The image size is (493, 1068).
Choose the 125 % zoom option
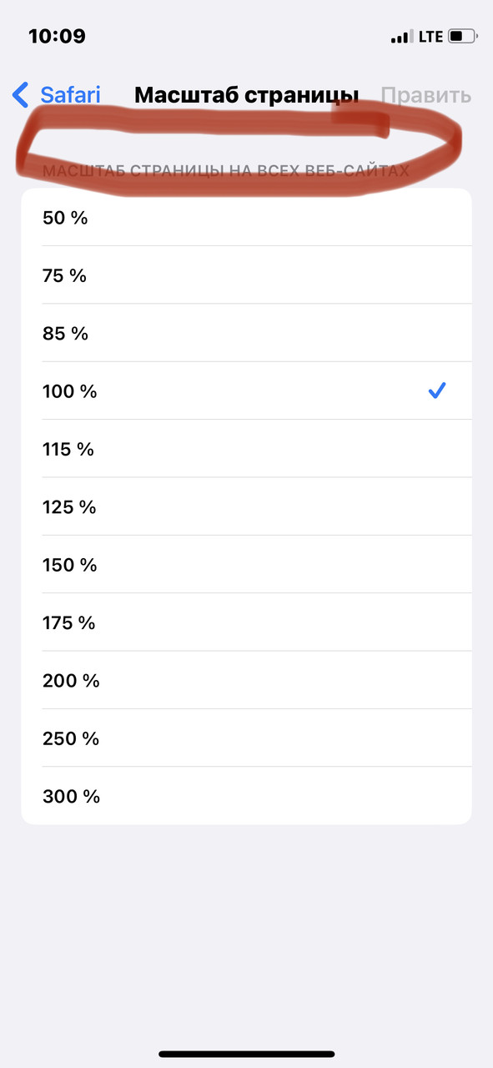click(246, 506)
